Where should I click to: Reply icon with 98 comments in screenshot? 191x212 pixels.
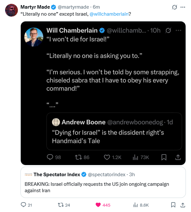[x=50, y=157]
